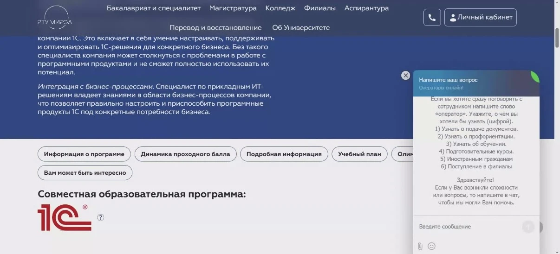Click the paperclip attach file icon
Screen dimensions: 560x254
pos(420,246)
